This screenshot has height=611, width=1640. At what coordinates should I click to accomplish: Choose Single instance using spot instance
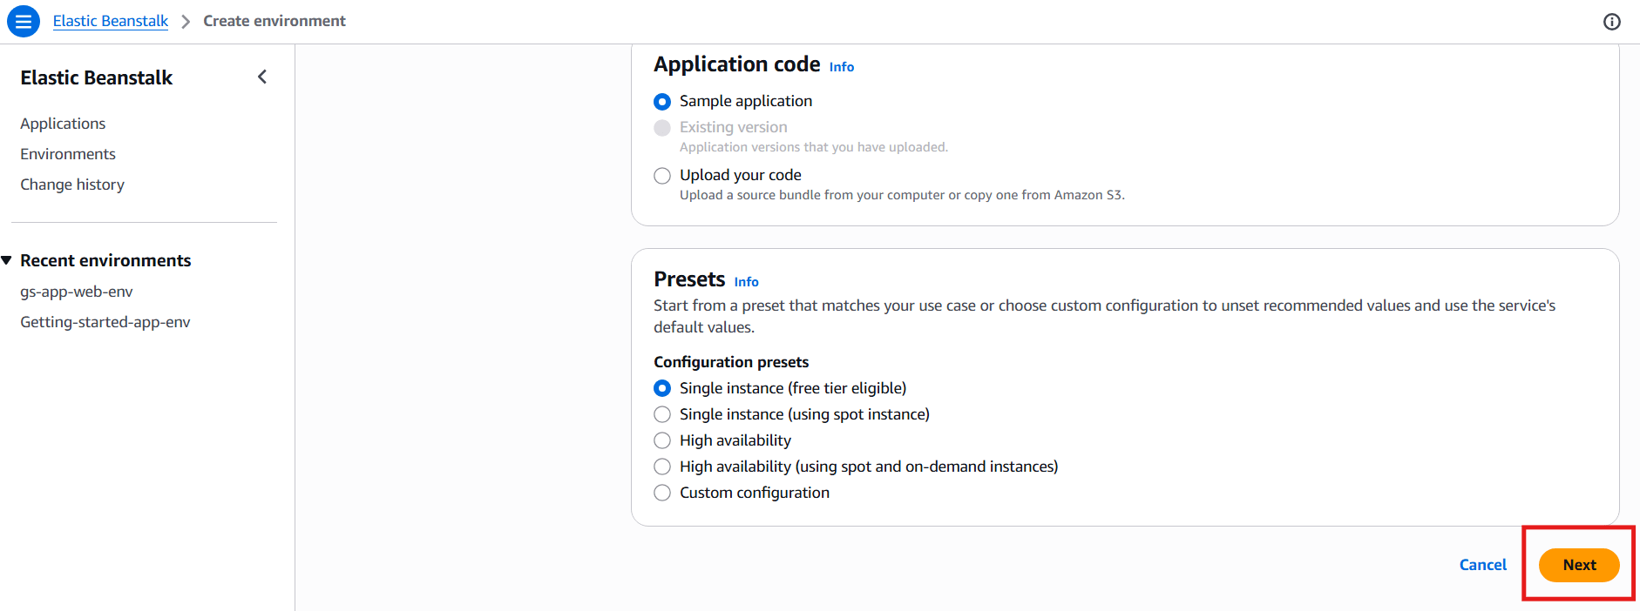(662, 414)
